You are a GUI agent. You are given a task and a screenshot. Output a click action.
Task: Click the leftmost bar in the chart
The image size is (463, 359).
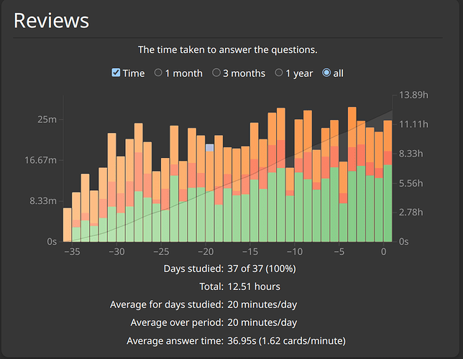67,225
